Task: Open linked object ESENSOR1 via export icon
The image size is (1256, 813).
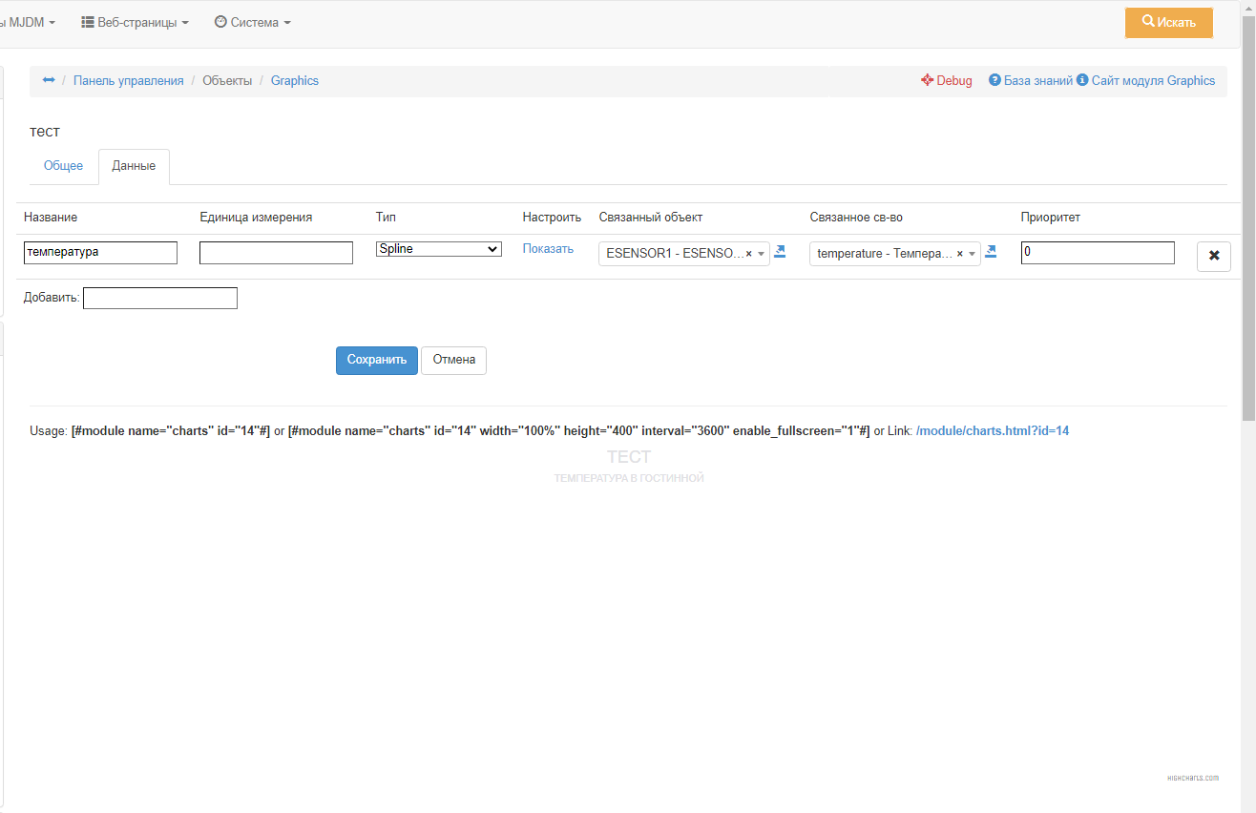Action: [x=780, y=252]
